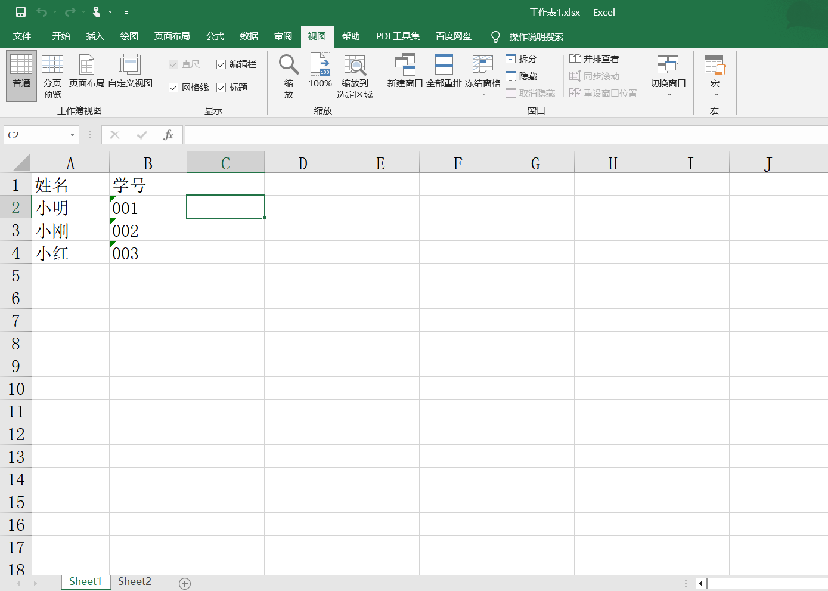The image size is (828, 591).
Task: Open the Draw (绘图) tab
Action: 129,36
